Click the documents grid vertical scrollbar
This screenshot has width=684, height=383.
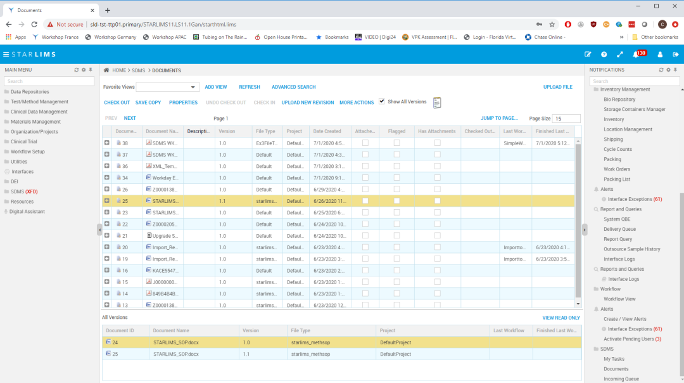(578, 221)
